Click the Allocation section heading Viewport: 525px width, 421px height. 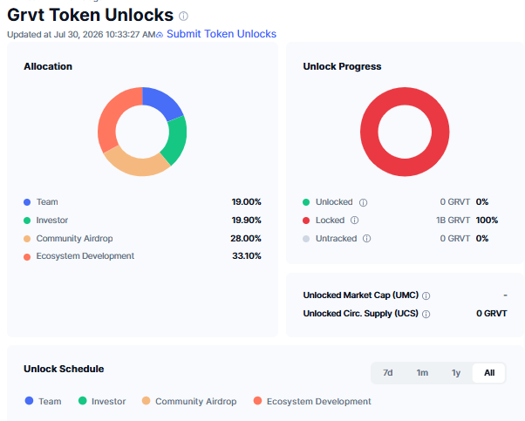48,66
